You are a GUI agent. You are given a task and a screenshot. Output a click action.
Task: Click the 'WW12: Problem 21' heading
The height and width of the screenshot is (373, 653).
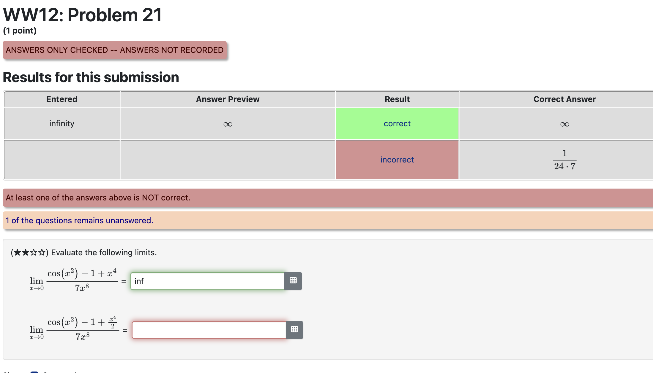pyautogui.click(x=82, y=15)
